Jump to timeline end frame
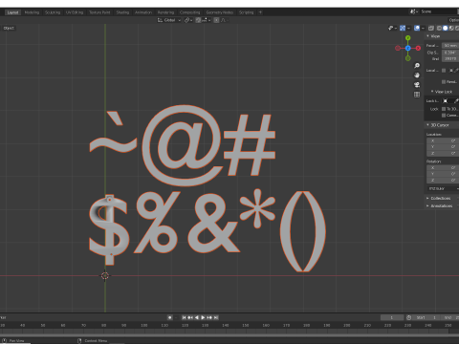Viewport: 459px width, 344px height. point(216,317)
